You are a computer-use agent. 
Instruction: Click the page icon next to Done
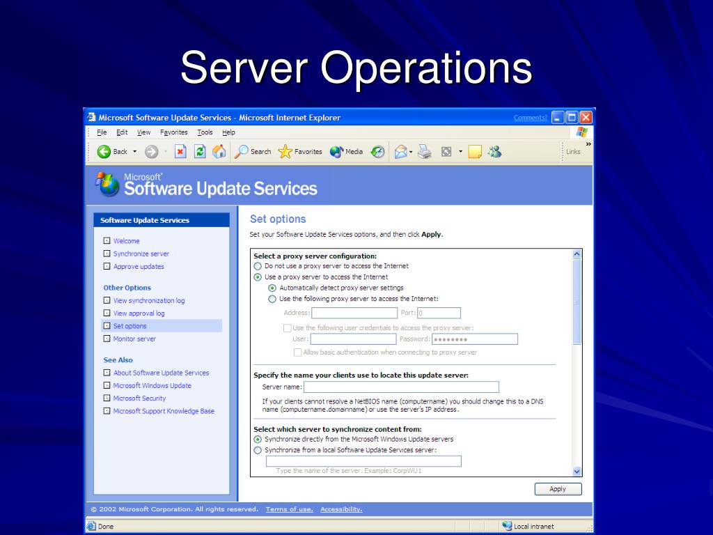click(91, 526)
